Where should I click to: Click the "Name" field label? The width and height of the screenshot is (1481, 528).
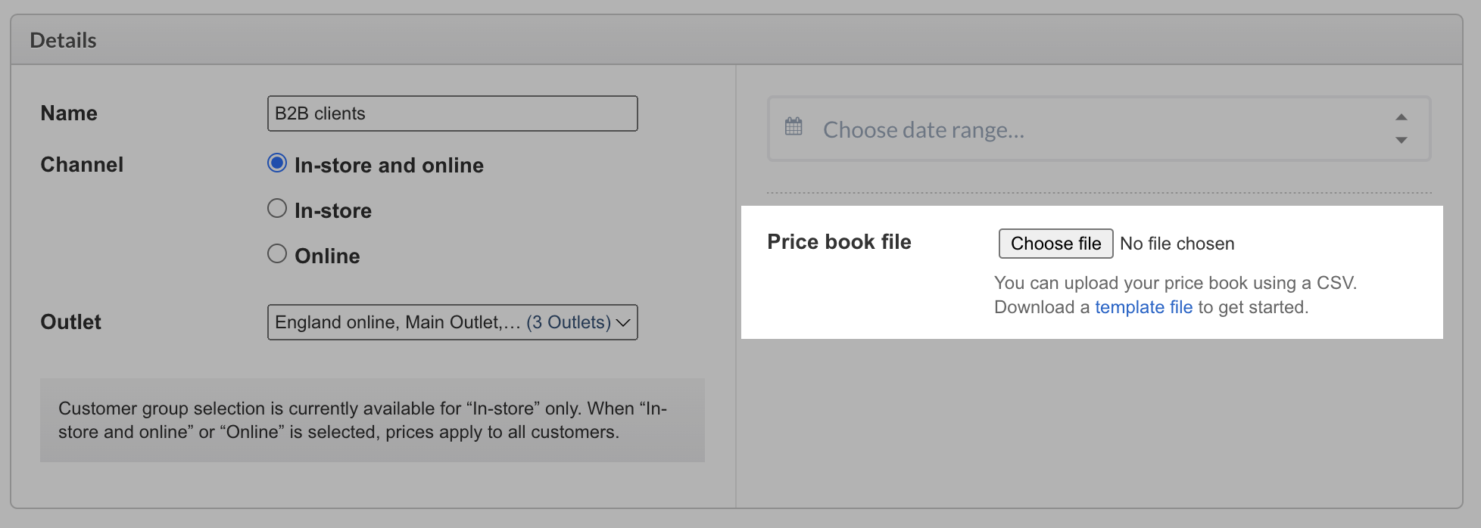[69, 113]
